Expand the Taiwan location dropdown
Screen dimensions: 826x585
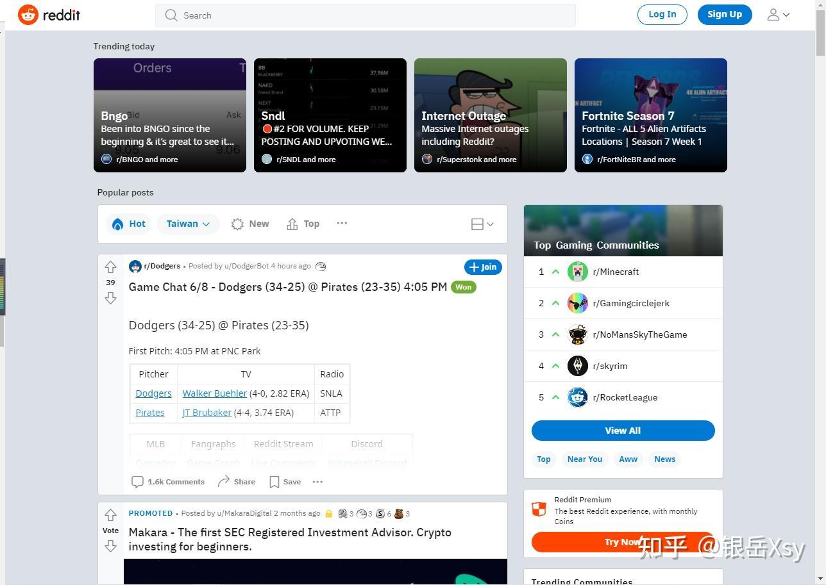pyautogui.click(x=188, y=224)
